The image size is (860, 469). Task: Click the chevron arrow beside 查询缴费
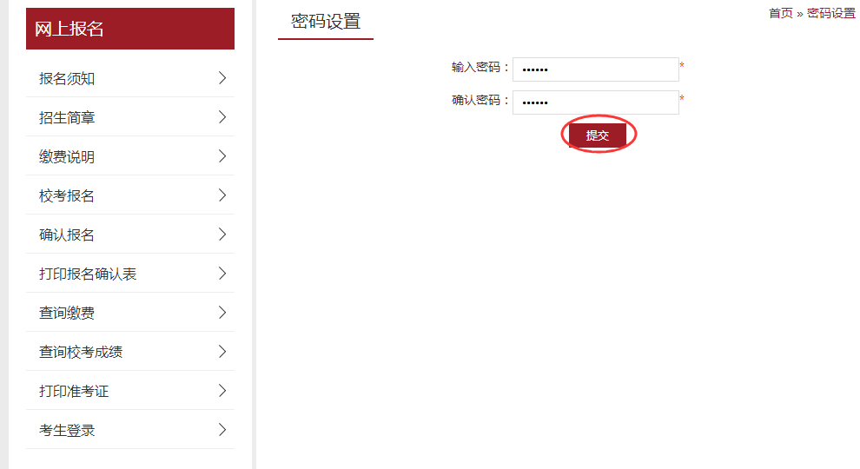click(x=222, y=313)
